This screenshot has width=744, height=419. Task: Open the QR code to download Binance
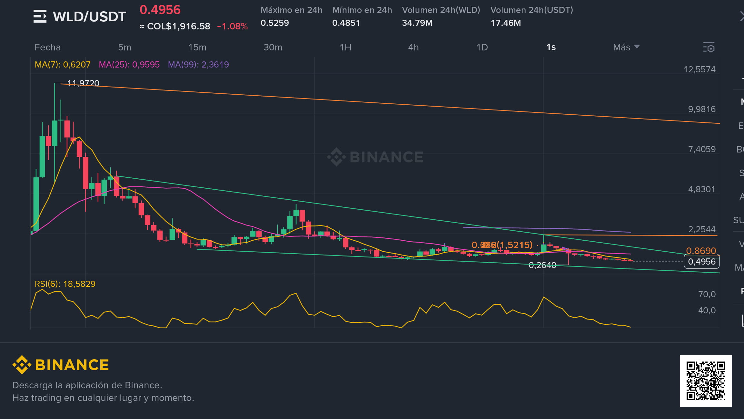(706, 381)
